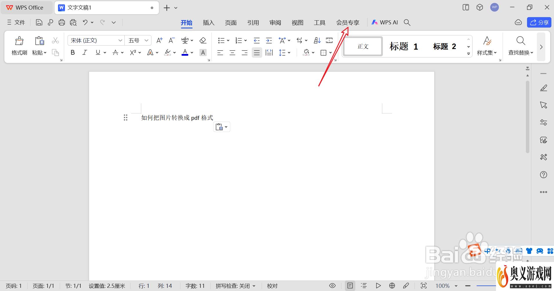
Task: Click the Paste (粘贴) clipboard icon
Action: point(39,41)
